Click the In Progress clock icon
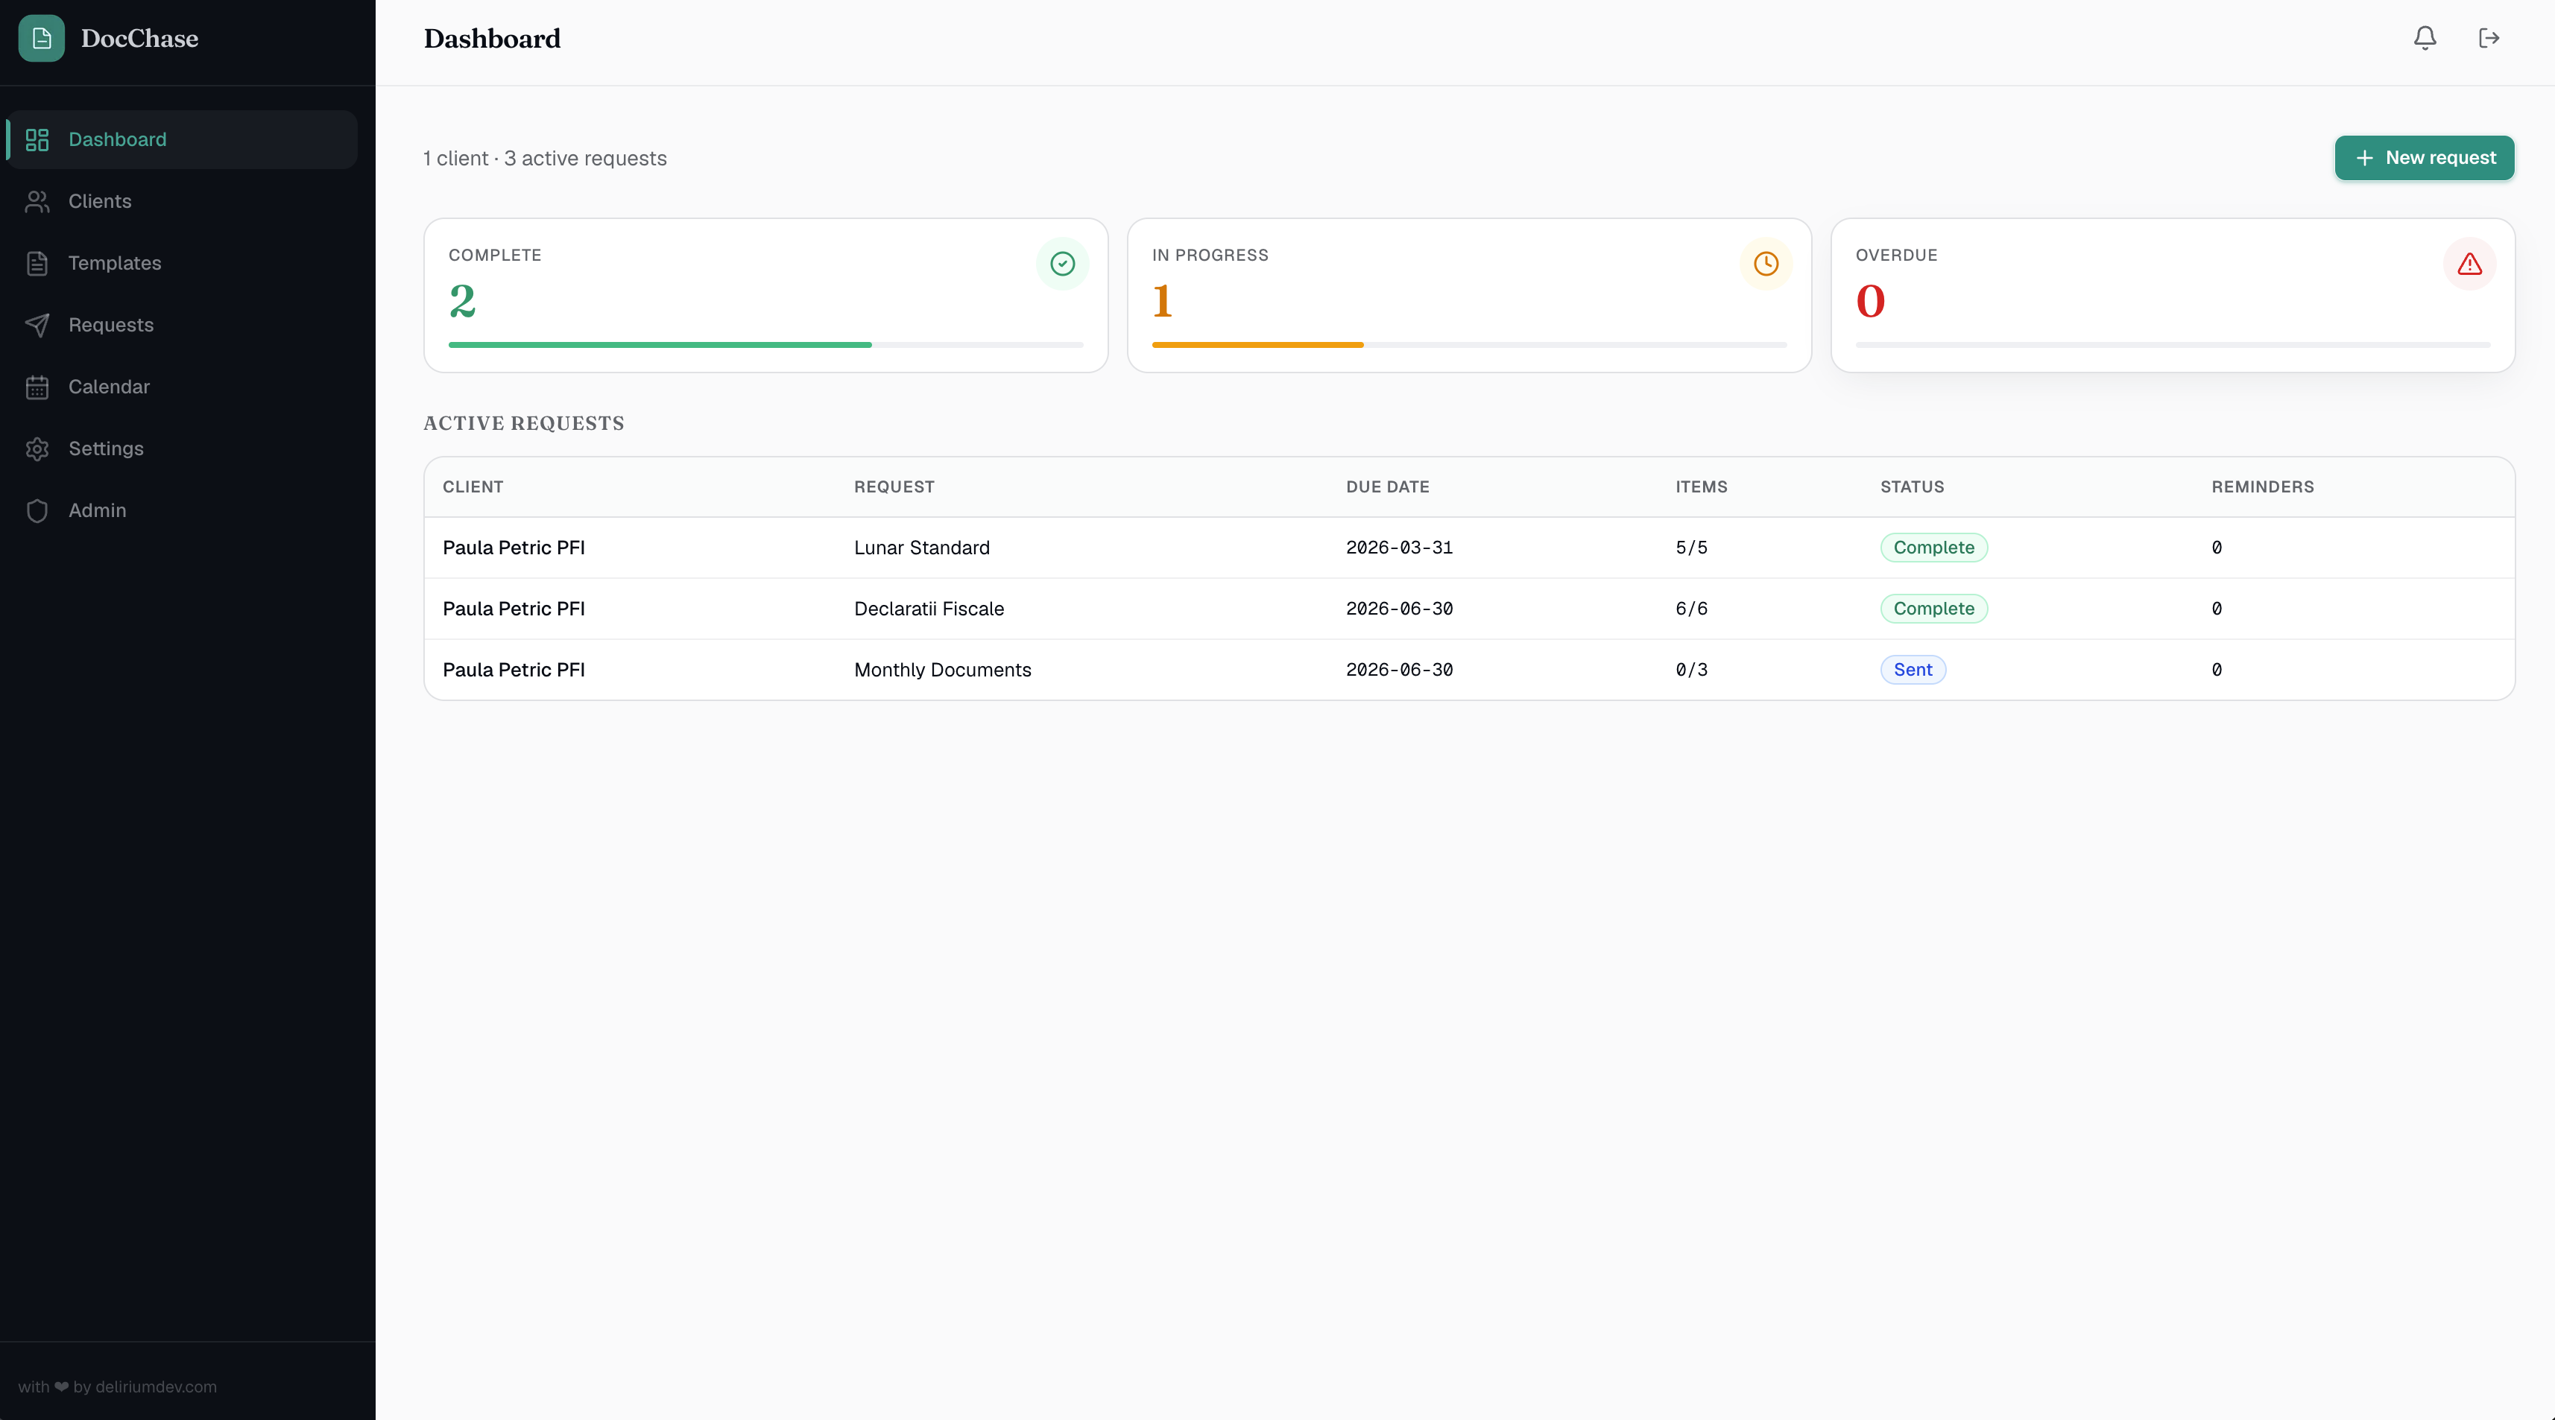2555x1420 pixels. 1766,264
